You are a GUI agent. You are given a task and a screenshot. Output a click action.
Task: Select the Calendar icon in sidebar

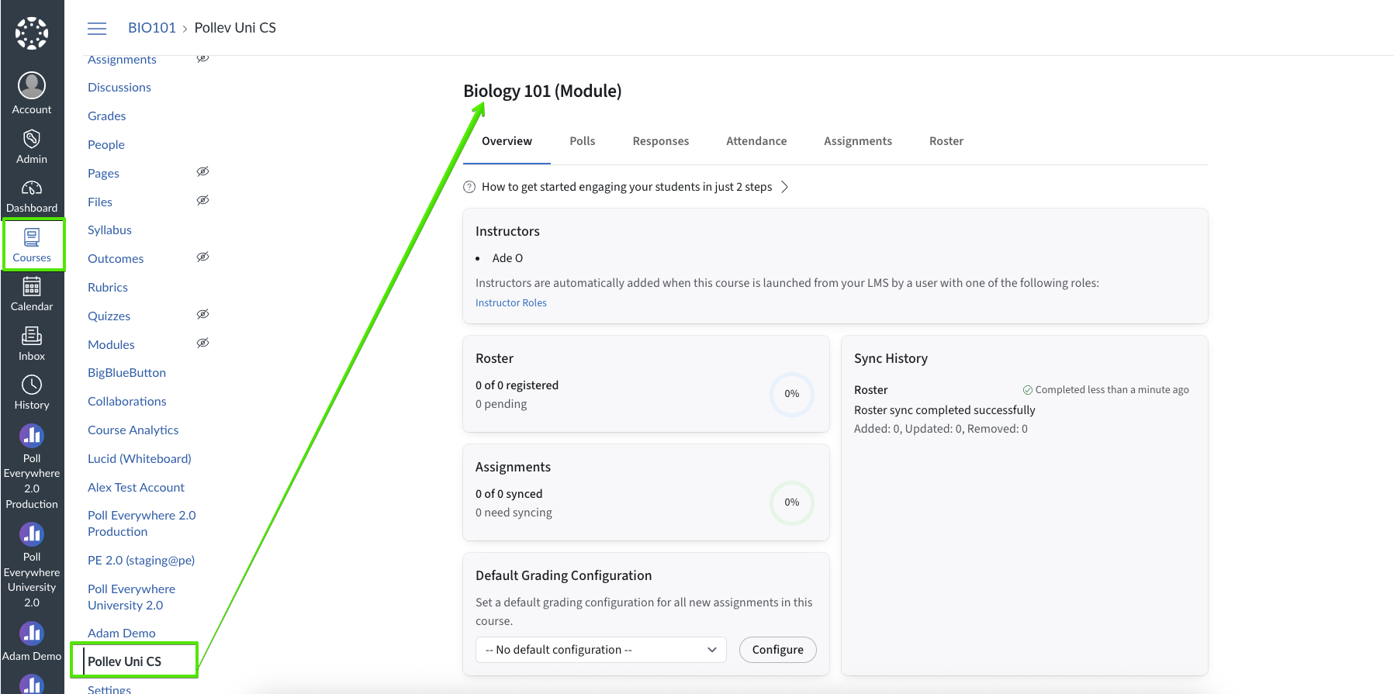(x=32, y=292)
